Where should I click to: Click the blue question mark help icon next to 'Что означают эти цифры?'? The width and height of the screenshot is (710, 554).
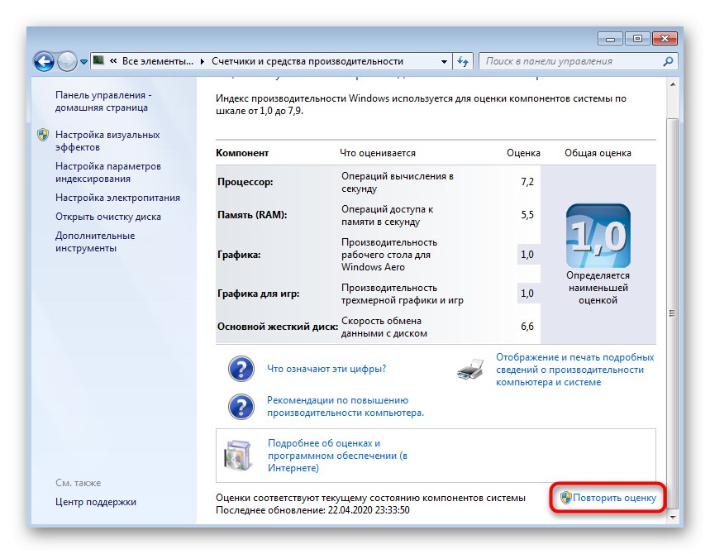coord(241,369)
